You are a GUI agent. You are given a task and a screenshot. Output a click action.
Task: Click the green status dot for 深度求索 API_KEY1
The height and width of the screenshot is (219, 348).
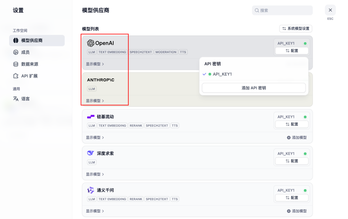[305, 154]
